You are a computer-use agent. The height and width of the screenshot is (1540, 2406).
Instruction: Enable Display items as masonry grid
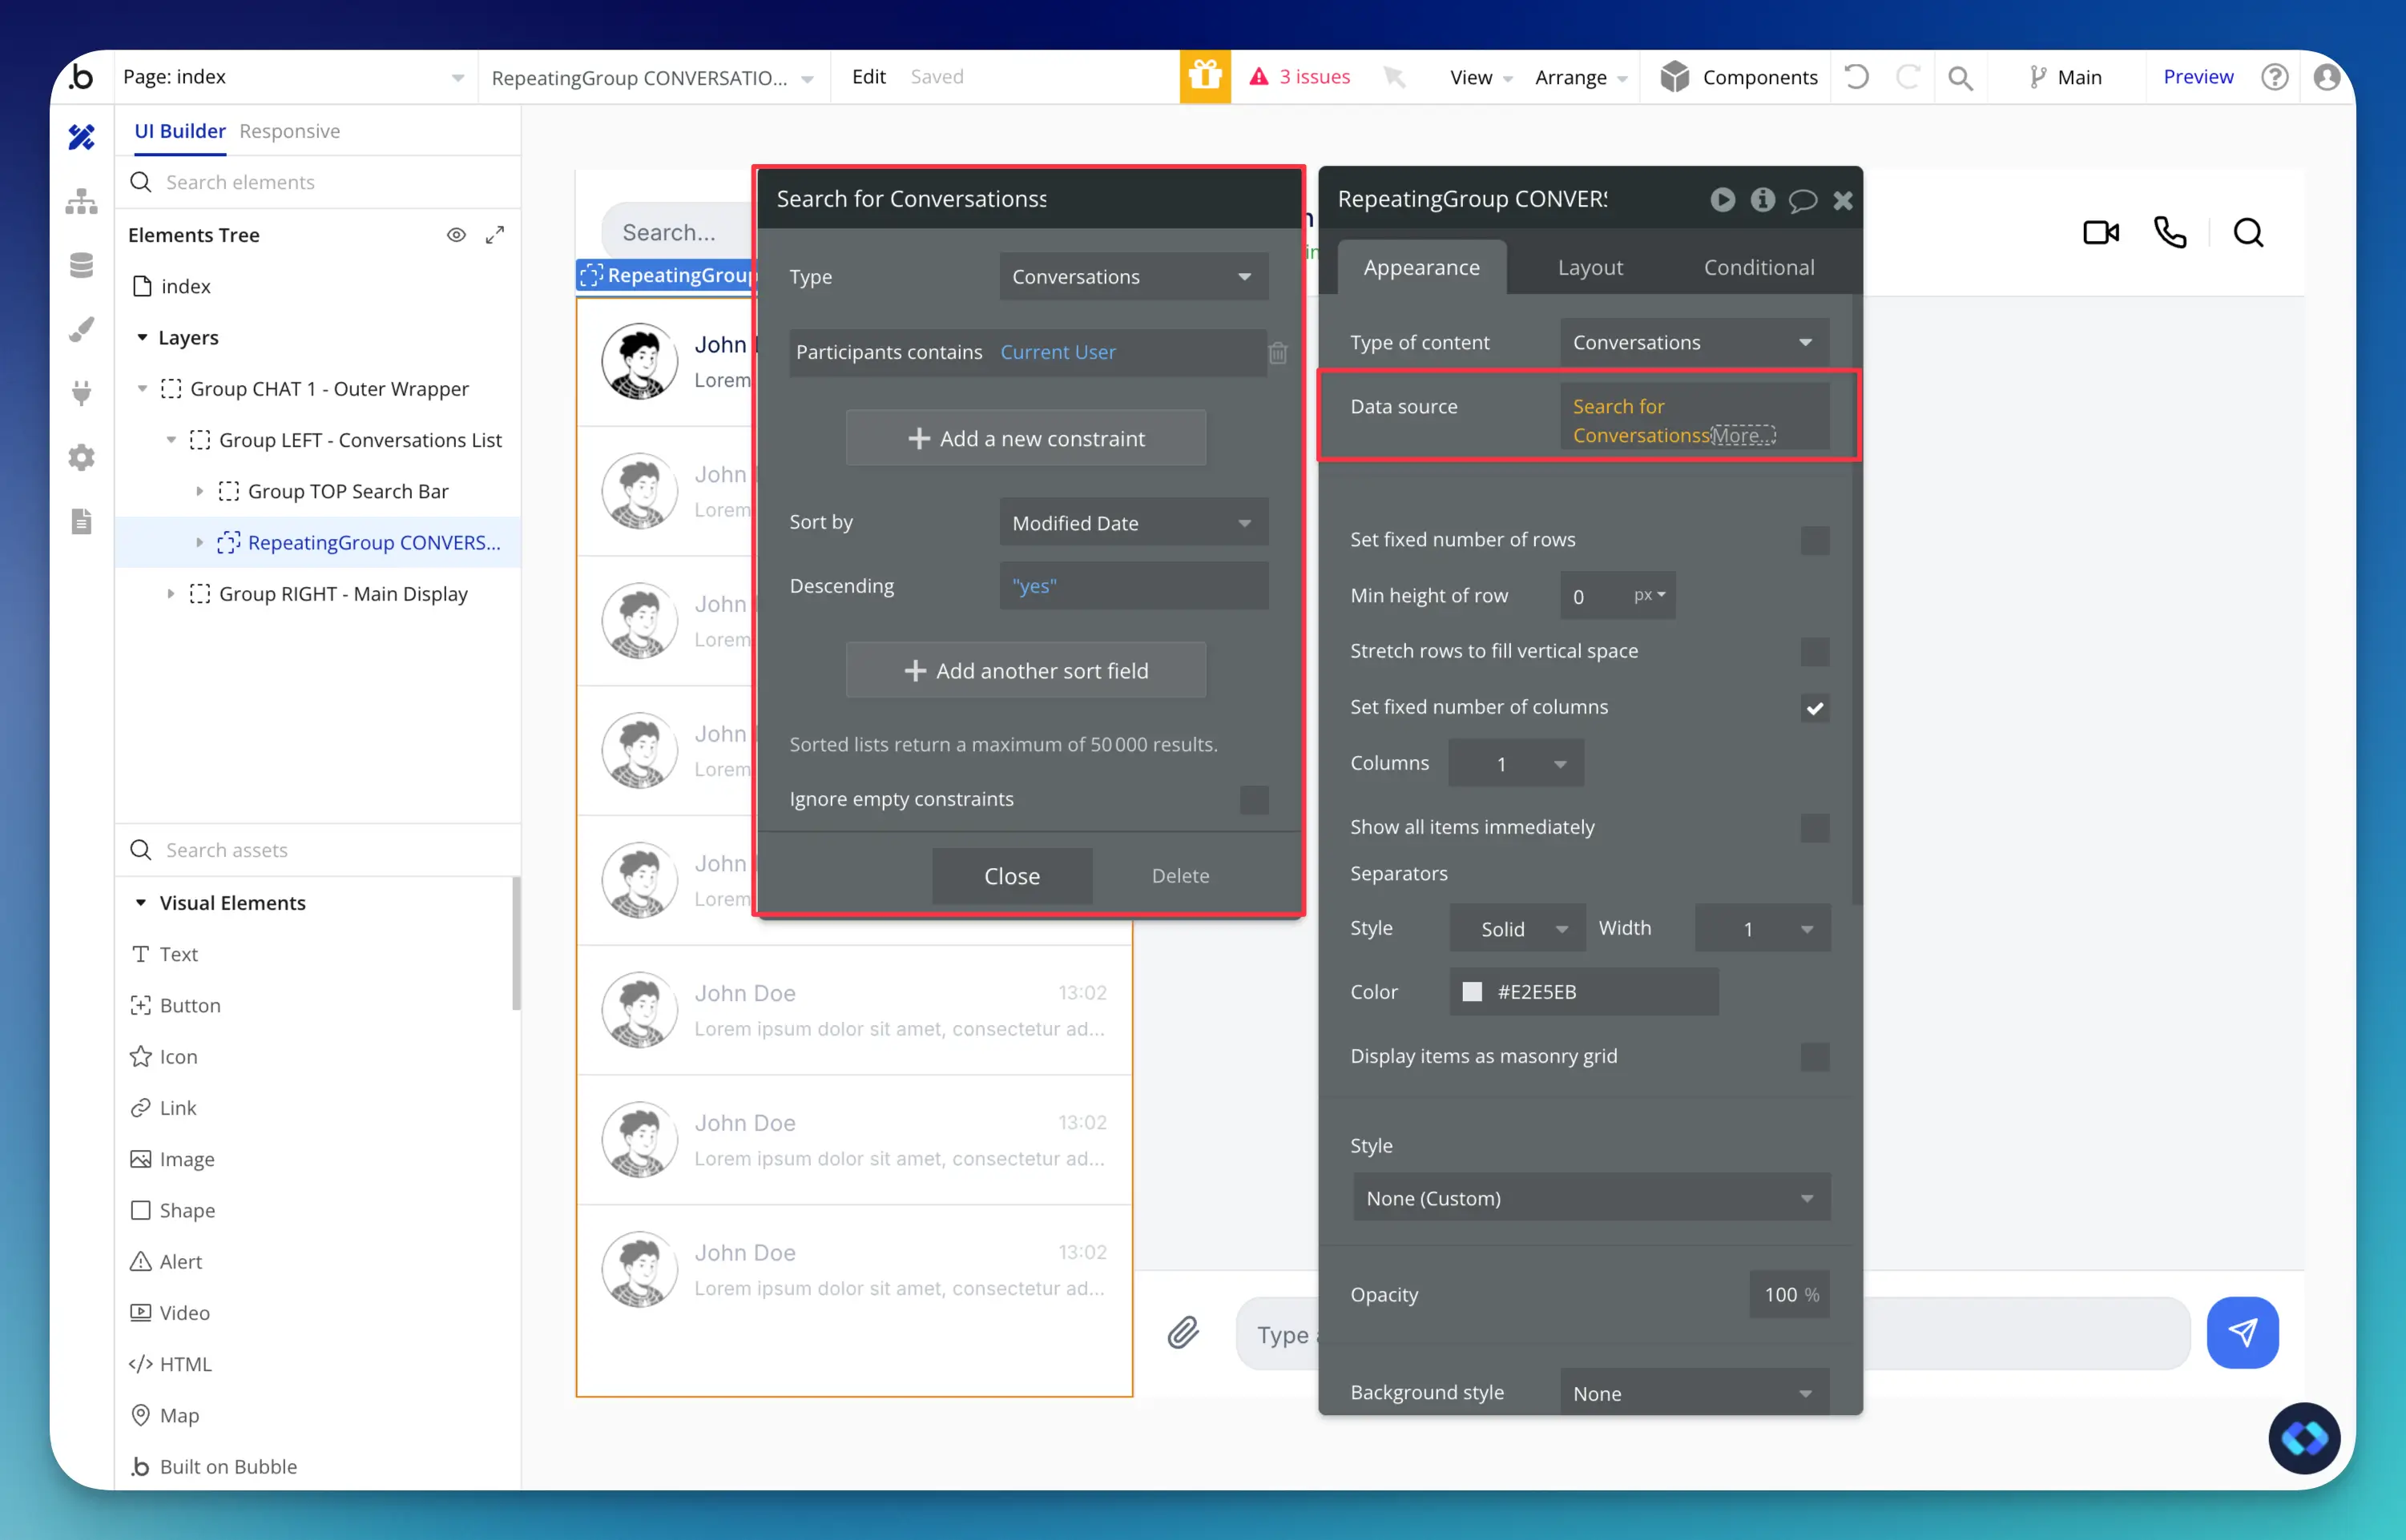[1815, 1057]
